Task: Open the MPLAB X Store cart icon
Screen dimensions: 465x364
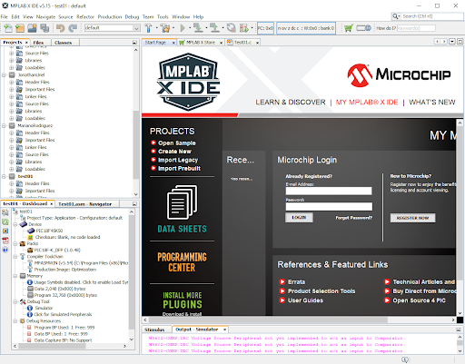Action: (349, 28)
